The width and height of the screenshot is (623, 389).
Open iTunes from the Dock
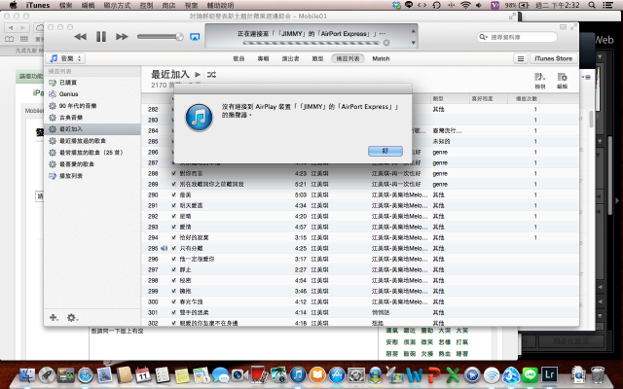(298, 374)
